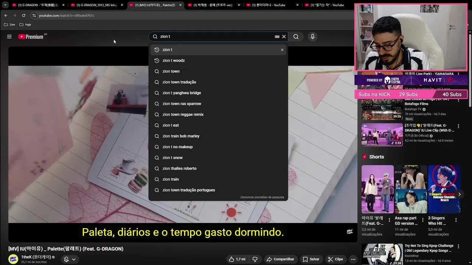Select suggestion 'zion town ras sparrow'
This screenshot has width=472, height=265.
click(x=218, y=104)
